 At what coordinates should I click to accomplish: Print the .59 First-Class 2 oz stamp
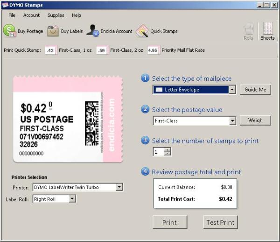[102, 50]
